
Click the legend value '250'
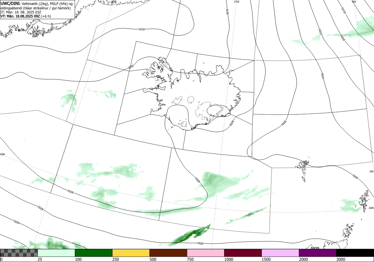click(x=116, y=259)
